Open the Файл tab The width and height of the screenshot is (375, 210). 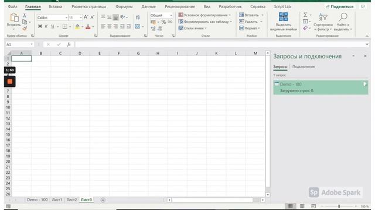point(12,6)
